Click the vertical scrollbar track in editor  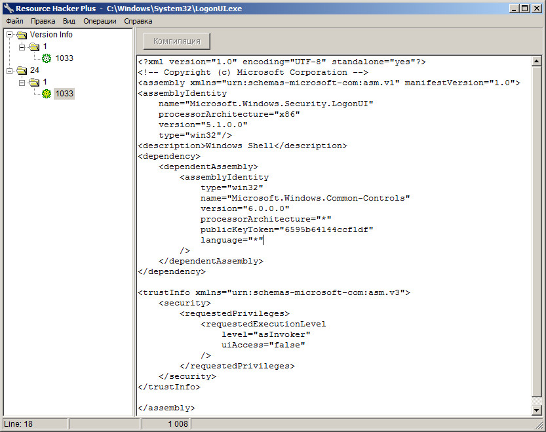[537, 401]
